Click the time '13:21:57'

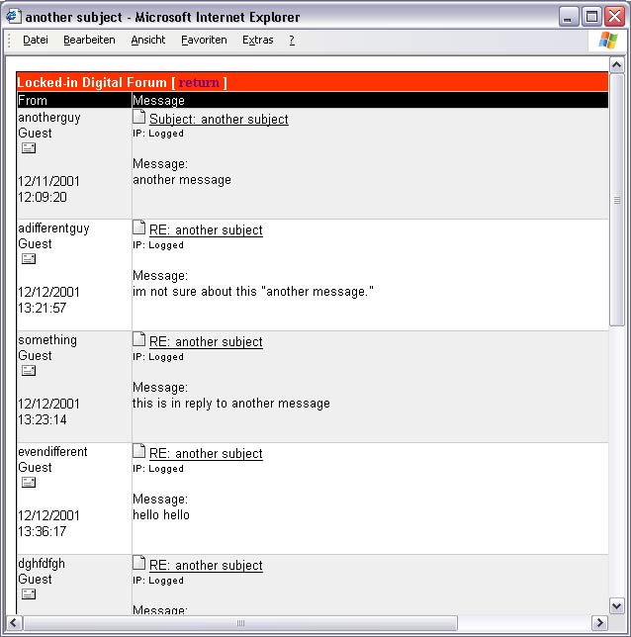point(43,308)
